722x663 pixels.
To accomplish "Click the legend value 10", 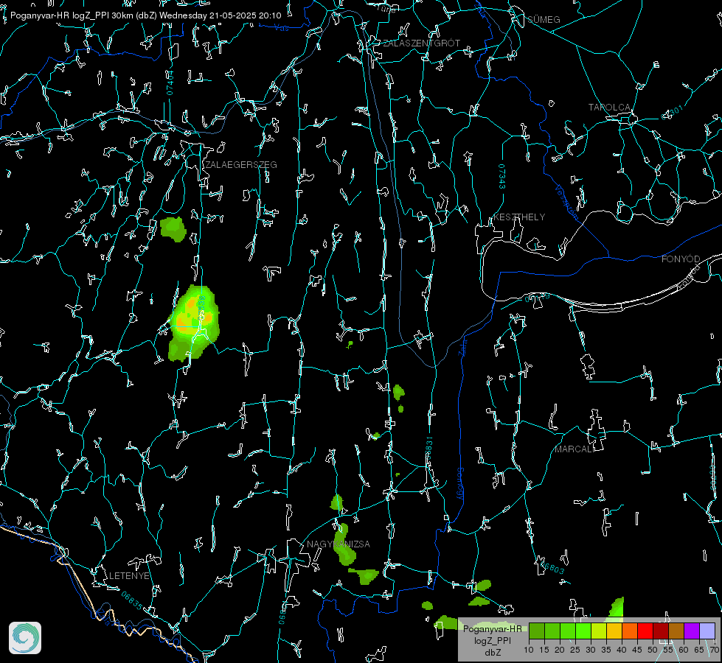I will click(x=529, y=650).
